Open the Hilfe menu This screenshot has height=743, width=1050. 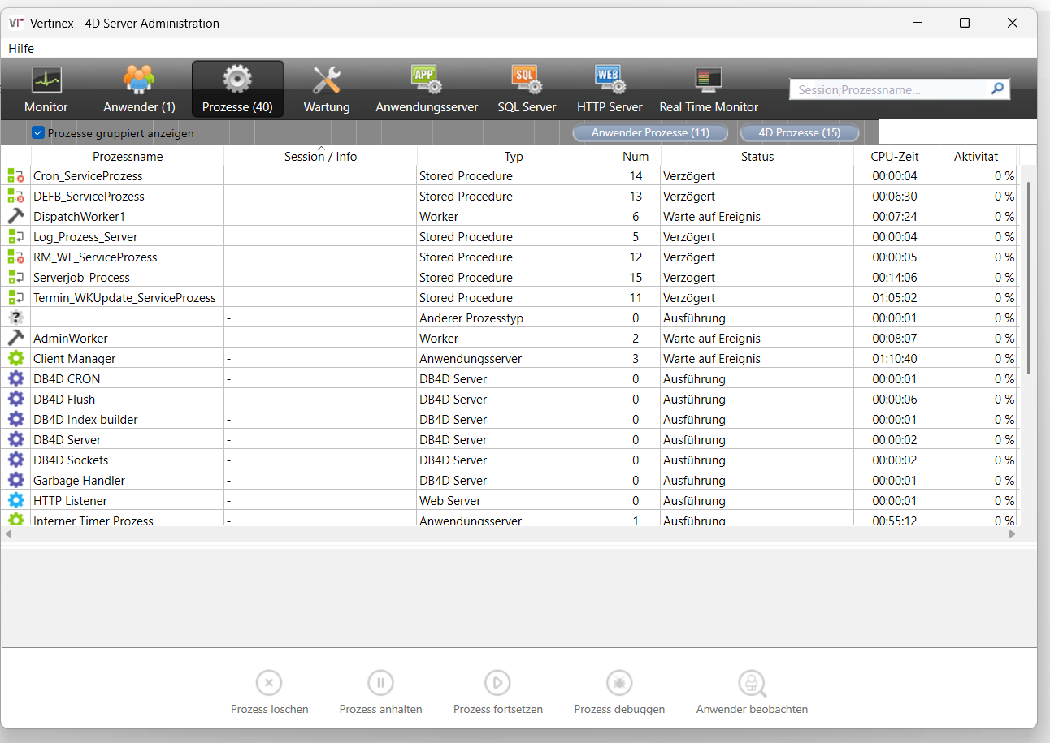pyautogui.click(x=21, y=49)
